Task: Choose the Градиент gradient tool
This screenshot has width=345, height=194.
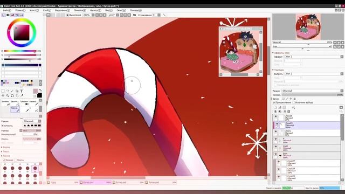Action: [x=24, y=103]
